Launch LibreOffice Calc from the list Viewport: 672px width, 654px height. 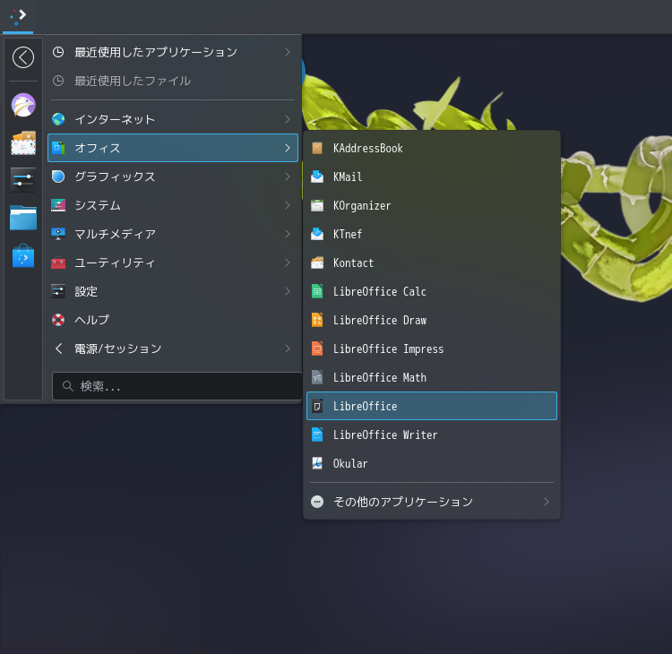(x=432, y=291)
